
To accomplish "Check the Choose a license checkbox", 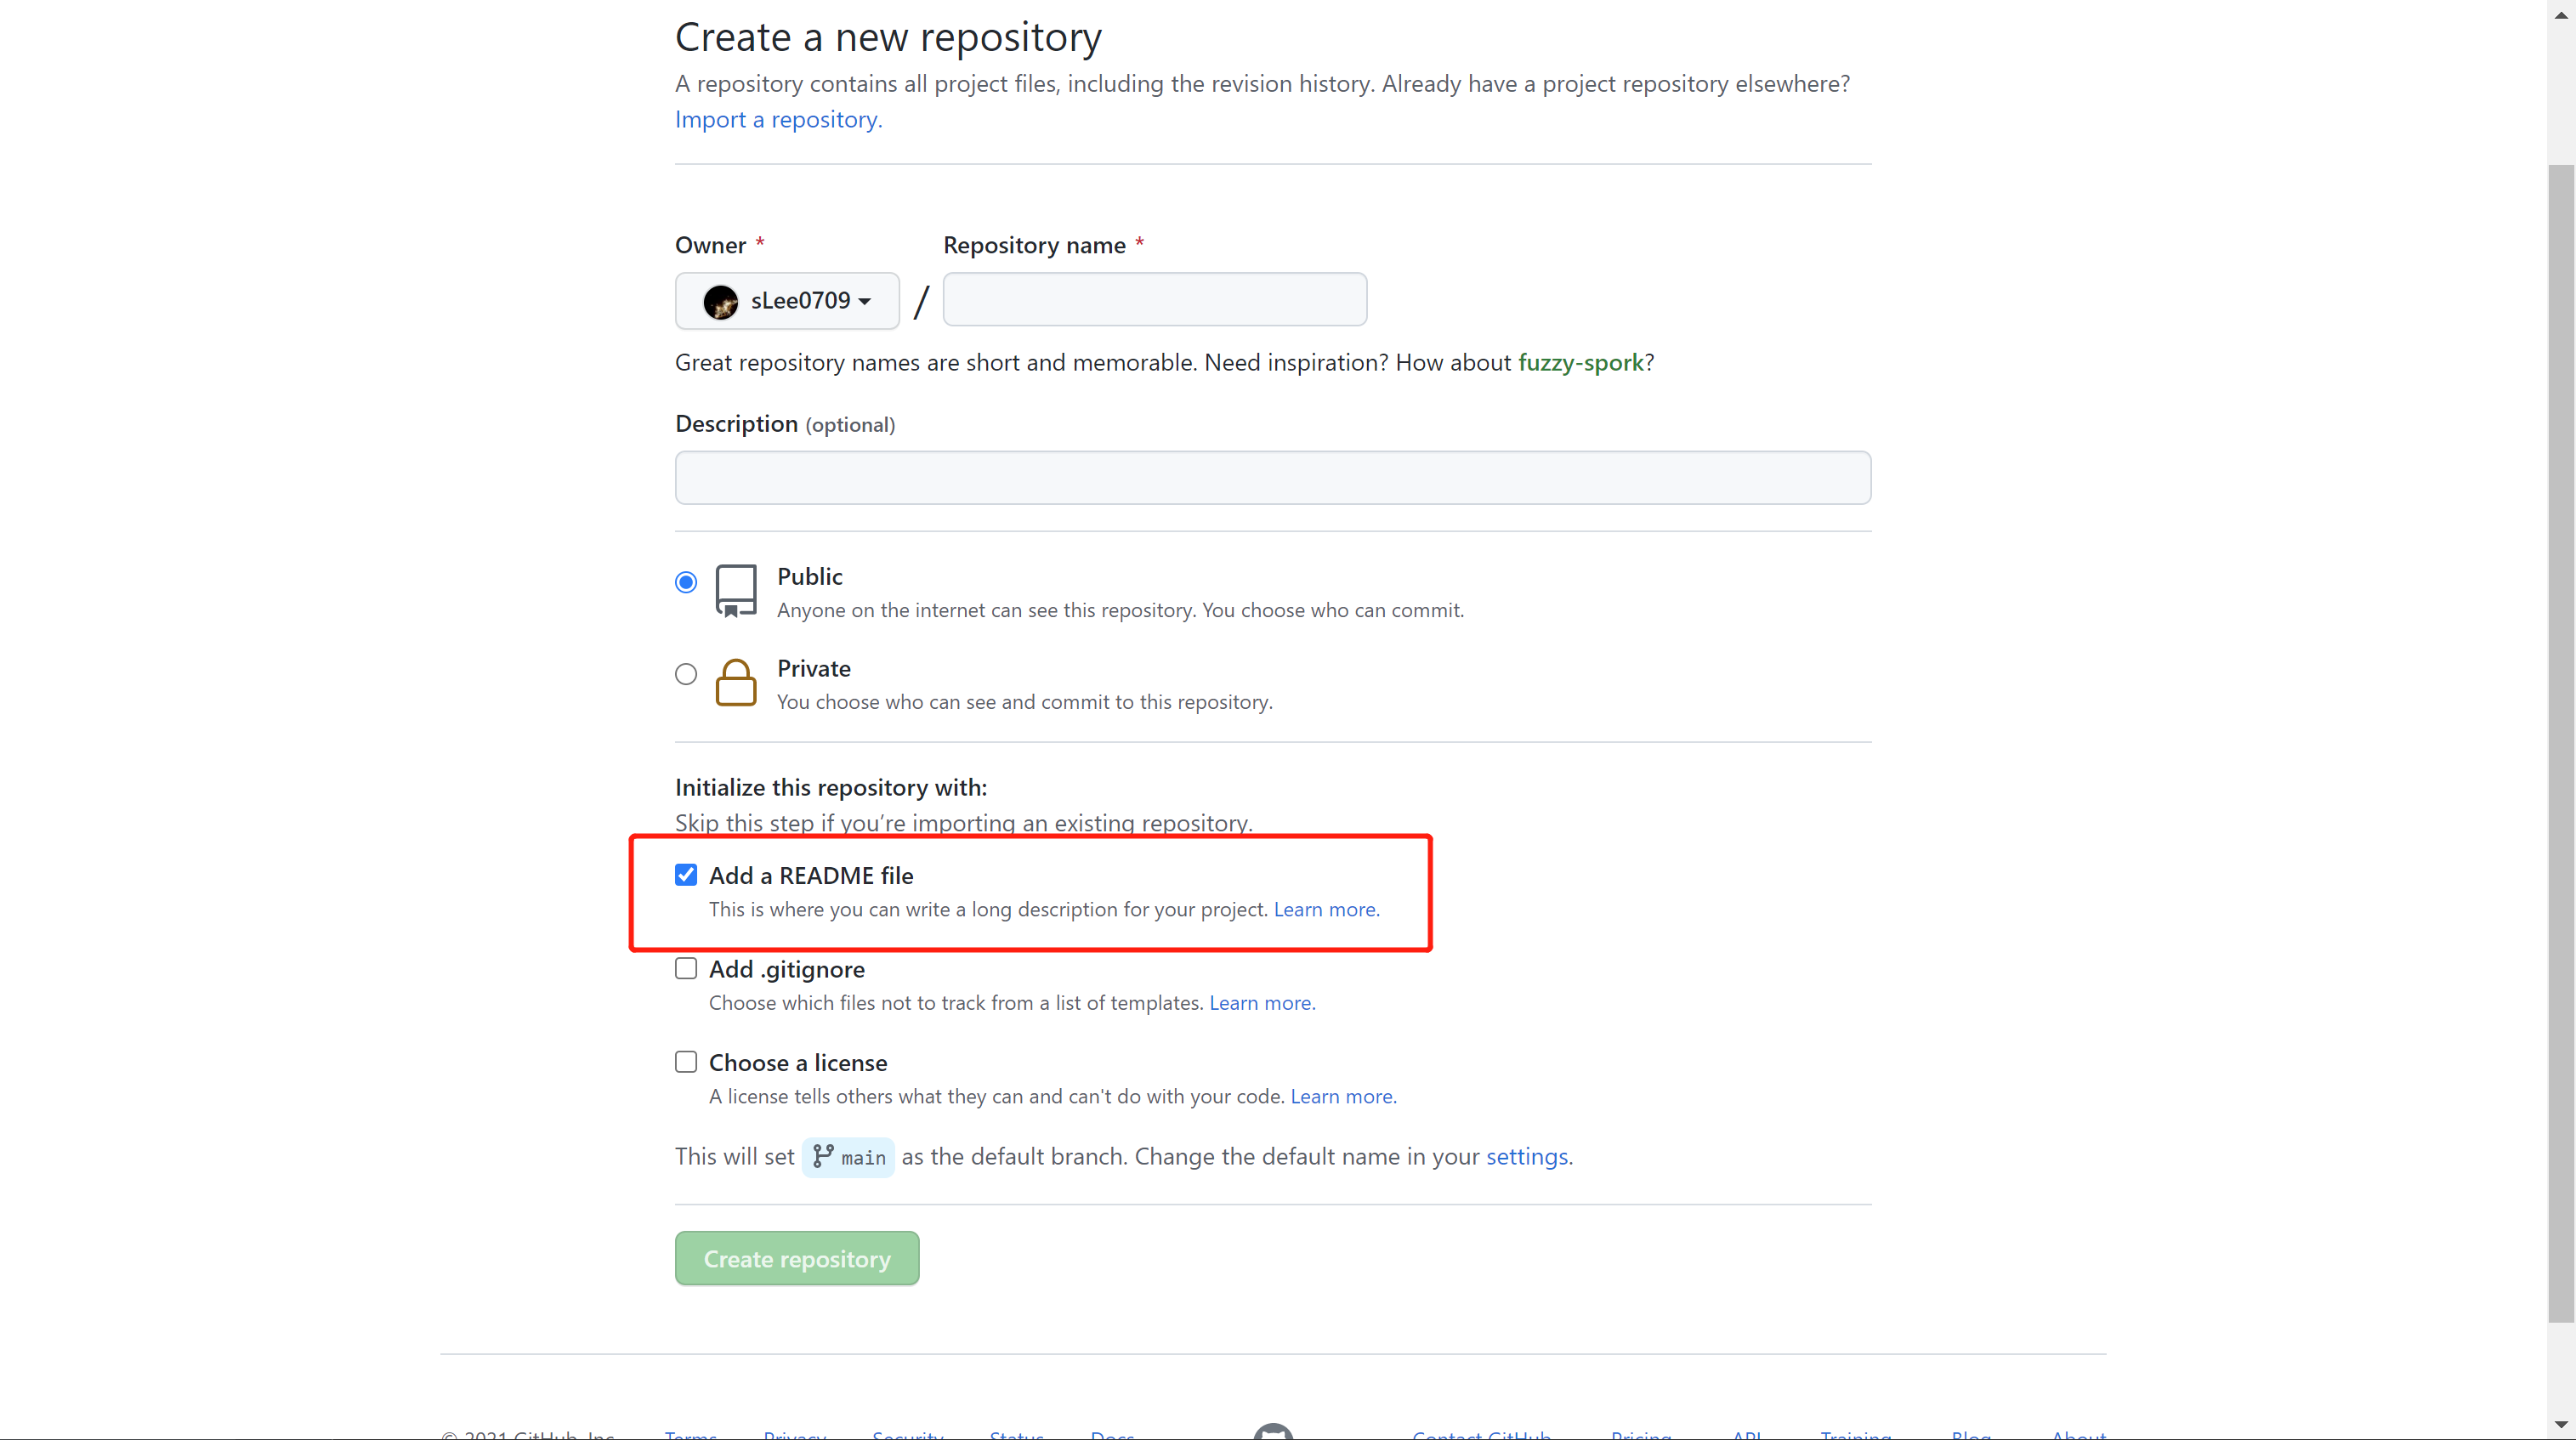I will 686,1062.
